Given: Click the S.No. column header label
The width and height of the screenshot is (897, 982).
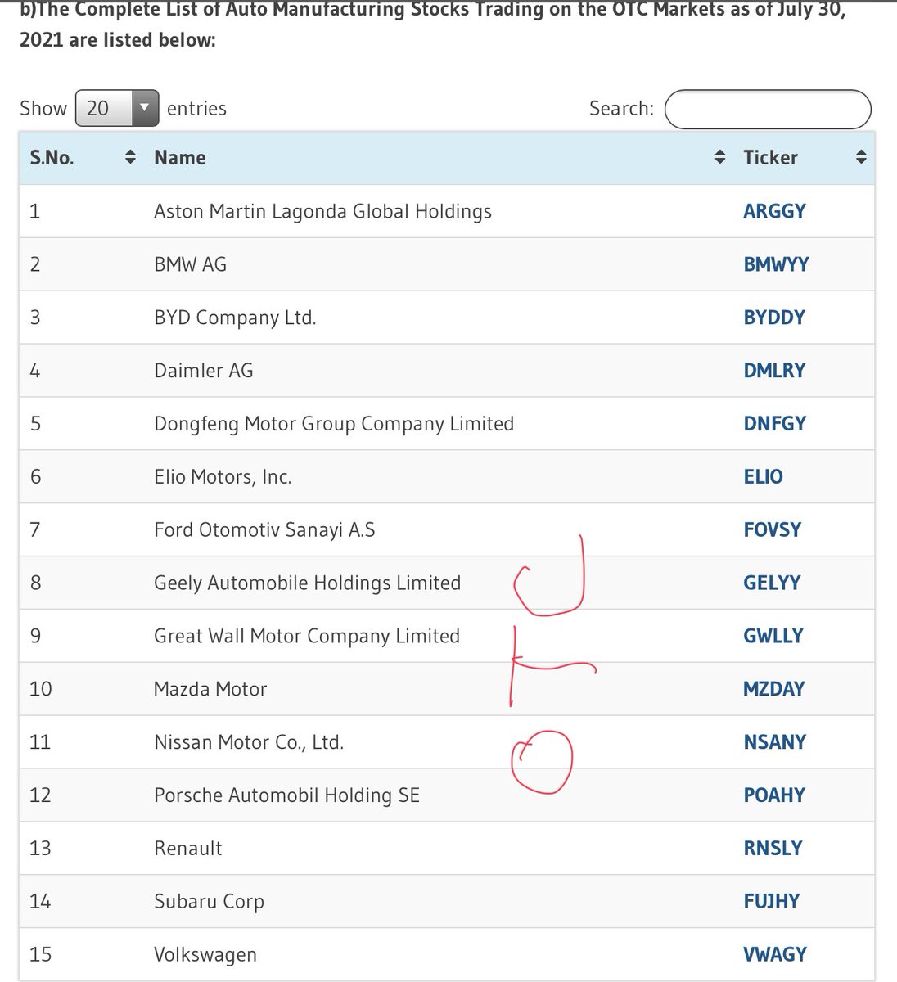Looking at the screenshot, I should click(x=52, y=158).
